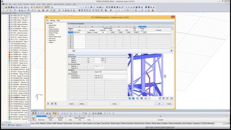The image size is (231, 130).
Task: Click the second blue icon below the preview
Action: 133,98
